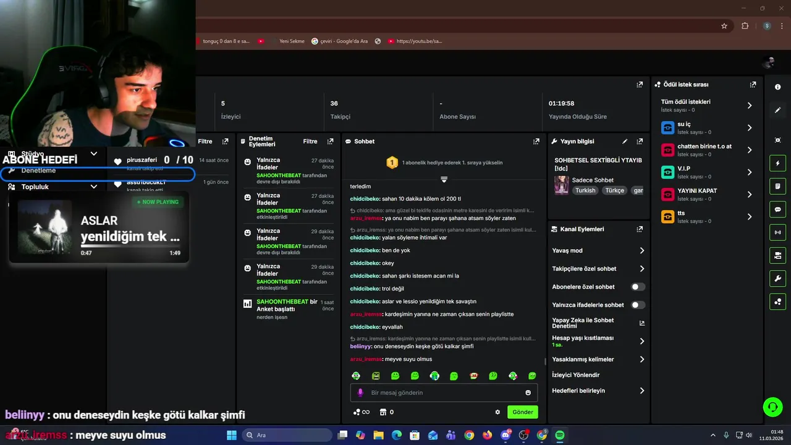Open chat settings gear icon
The width and height of the screenshot is (791, 445).
[497, 412]
